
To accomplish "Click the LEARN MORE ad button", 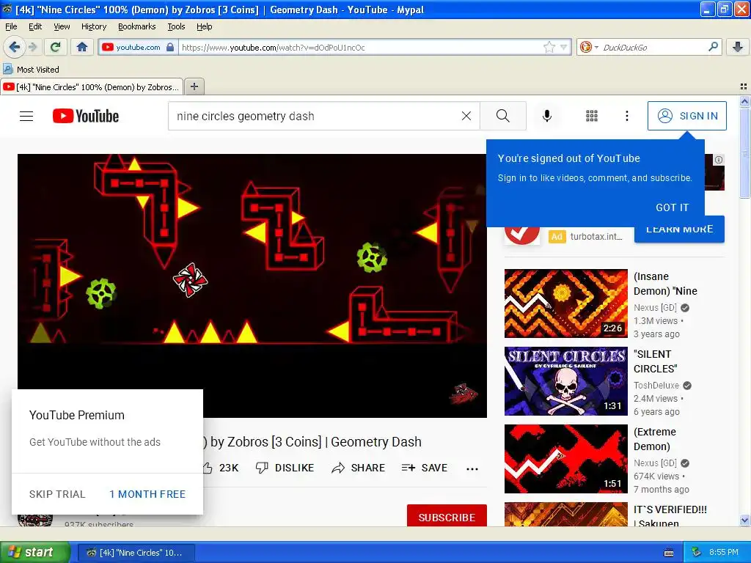I will pos(679,229).
